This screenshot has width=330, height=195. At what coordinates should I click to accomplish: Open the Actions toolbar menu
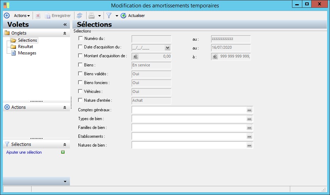tap(22, 16)
